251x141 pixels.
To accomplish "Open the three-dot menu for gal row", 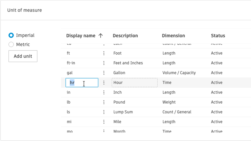I will pyautogui.click(x=104, y=73).
